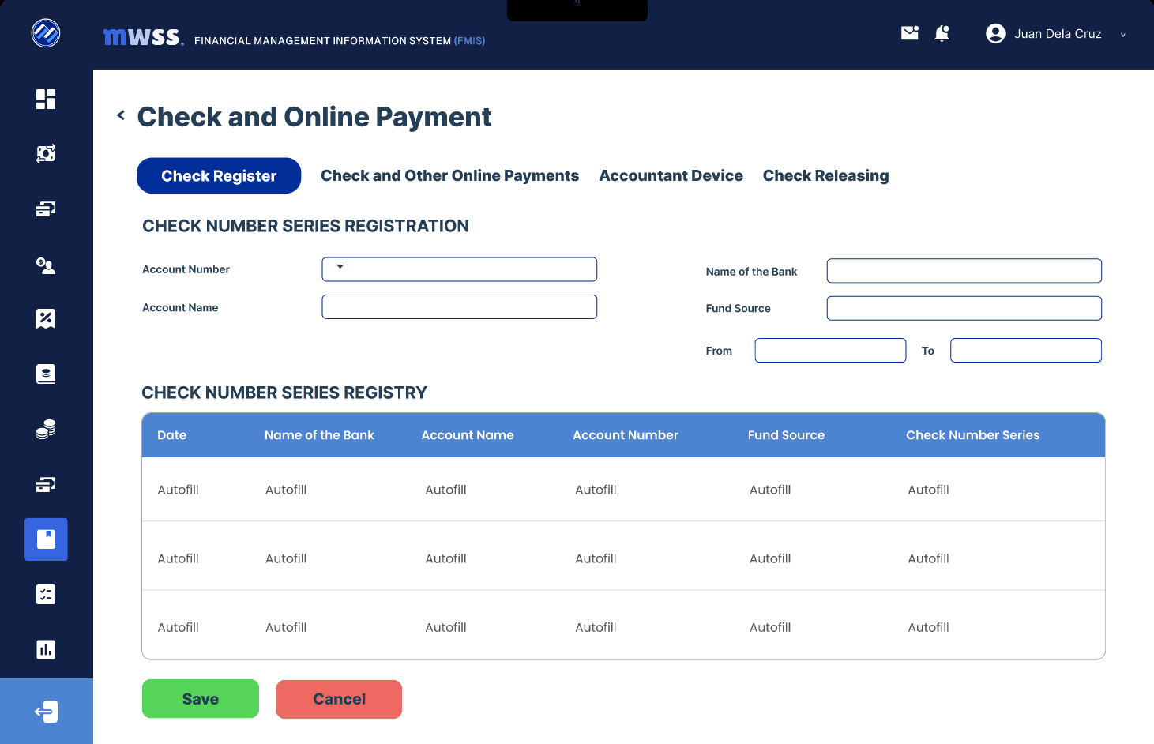
Task: Switch to Check Releasing tab
Action: 825,175
